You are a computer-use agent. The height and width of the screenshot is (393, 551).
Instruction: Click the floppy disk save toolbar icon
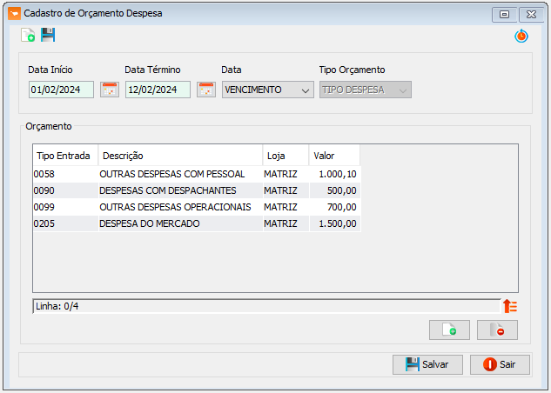[48, 35]
